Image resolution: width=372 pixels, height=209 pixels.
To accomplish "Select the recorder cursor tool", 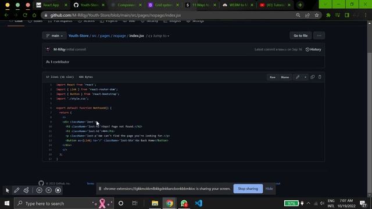I will click(8, 190).
